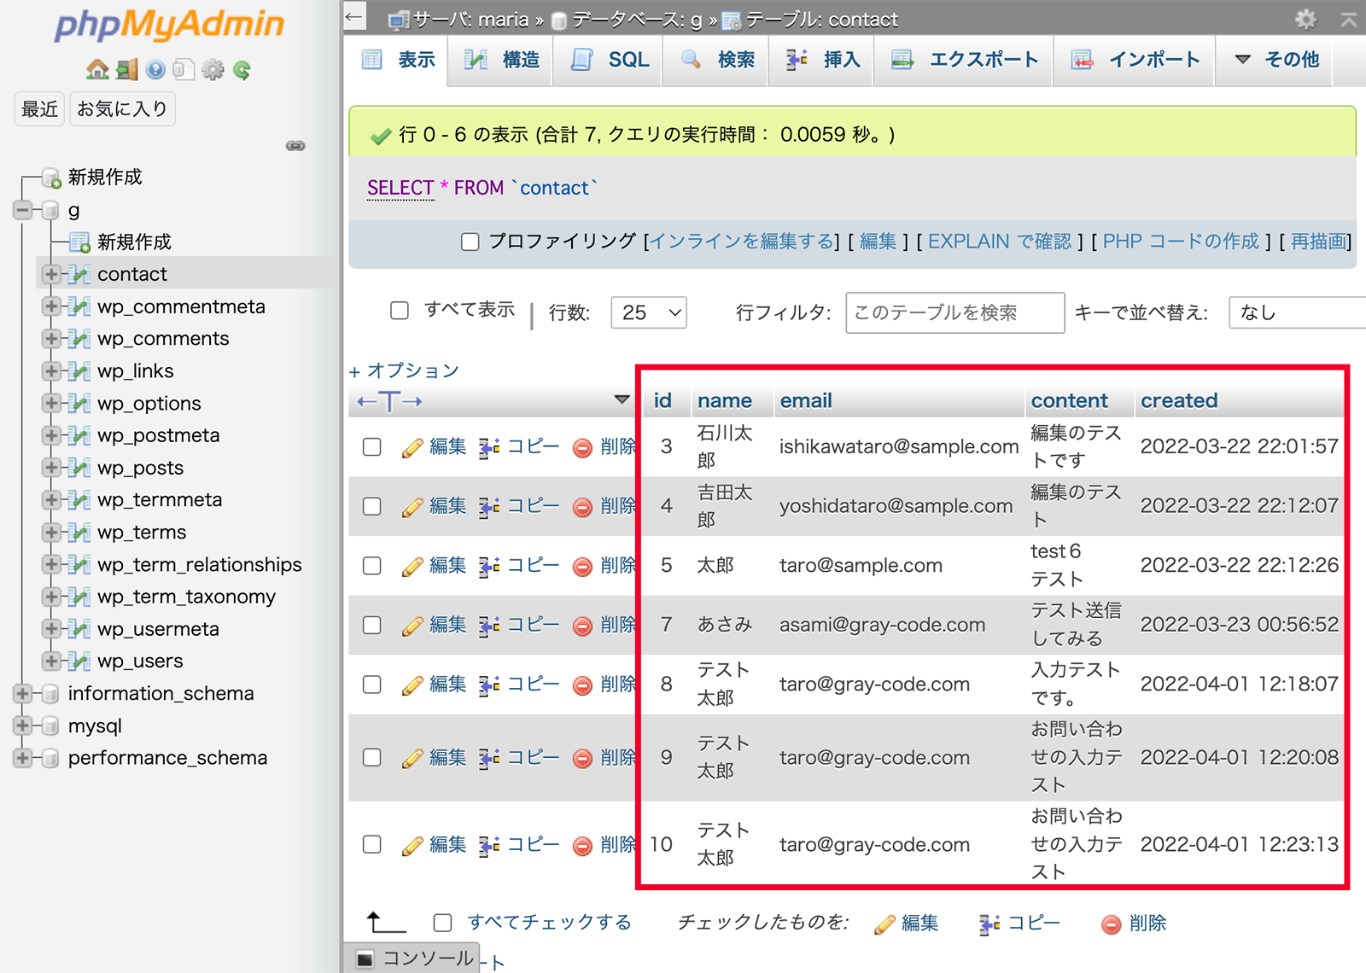Select the checkbox for row id 4
This screenshot has height=973, width=1366.
[x=371, y=507]
